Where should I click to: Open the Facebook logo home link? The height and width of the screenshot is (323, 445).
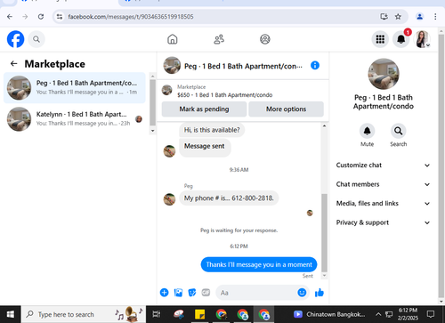(x=15, y=39)
